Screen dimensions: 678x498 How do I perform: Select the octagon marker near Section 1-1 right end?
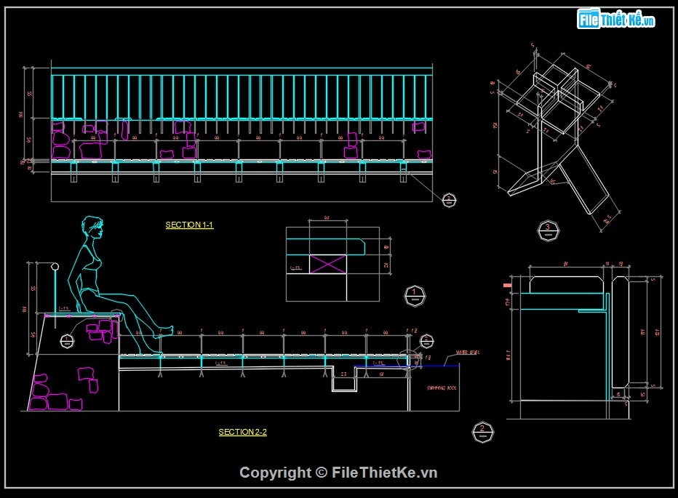(x=450, y=199)
